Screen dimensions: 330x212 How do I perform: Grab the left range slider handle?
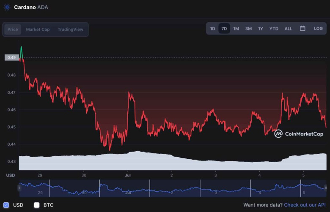click(x=19, y=188)
